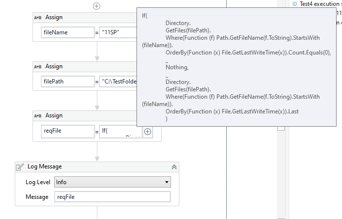The image size is (342, 219).
Task: Select the Log Message title text
Action: pyautogui.click(x=45, y=166)
